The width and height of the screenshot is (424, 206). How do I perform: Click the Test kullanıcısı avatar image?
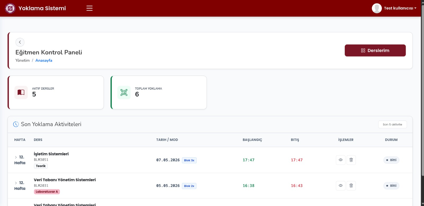(377, 8)
